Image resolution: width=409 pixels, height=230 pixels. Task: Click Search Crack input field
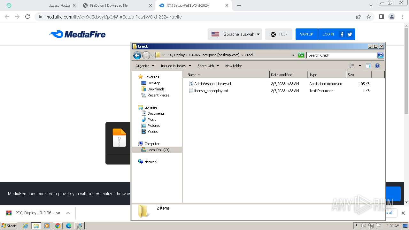[341, 55]
